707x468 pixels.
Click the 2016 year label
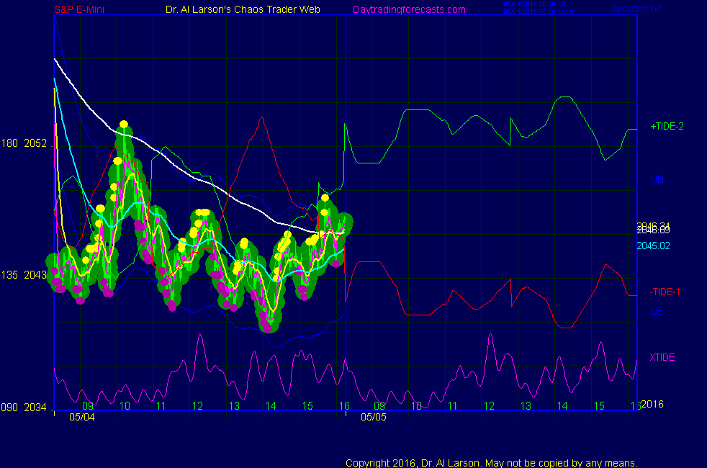click(652, 404)
